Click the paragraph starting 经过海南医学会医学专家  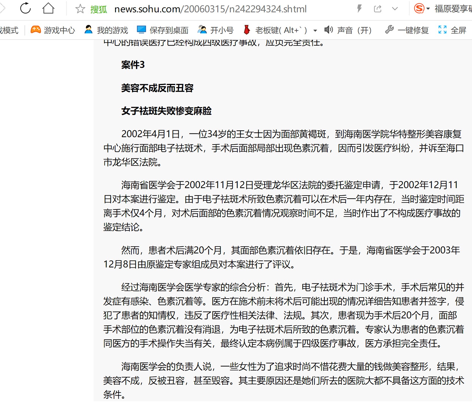284,315
